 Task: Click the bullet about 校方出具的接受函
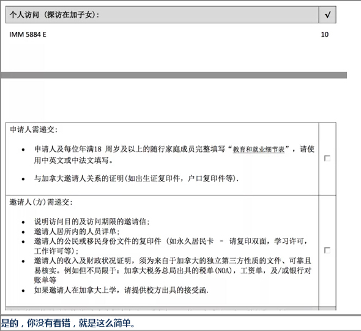coord(121,290)
